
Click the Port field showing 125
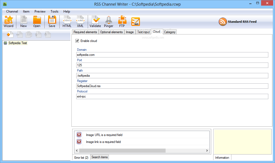coord(172,65)
